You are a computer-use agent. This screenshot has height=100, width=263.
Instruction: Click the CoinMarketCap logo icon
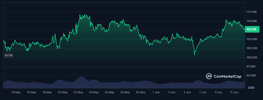[209, 76]
